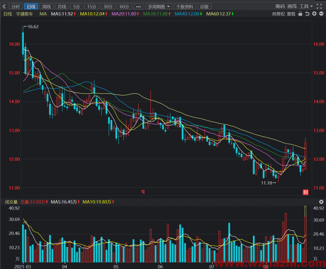Click 总量:33.50万 volume value
Screen dimensions: 326x269
coord(34,202)
